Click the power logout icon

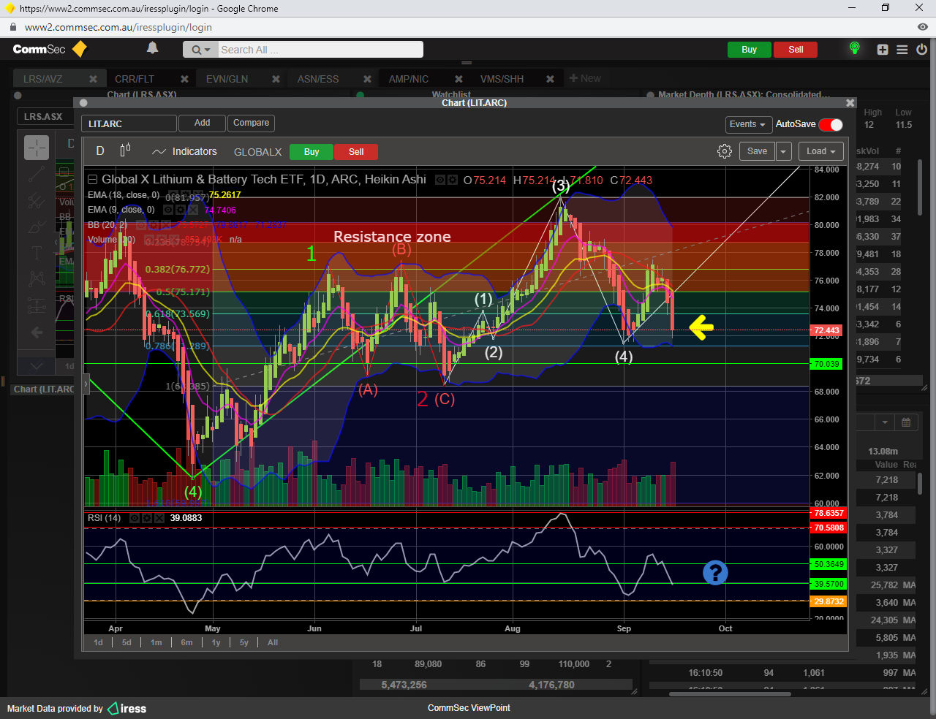921,50
